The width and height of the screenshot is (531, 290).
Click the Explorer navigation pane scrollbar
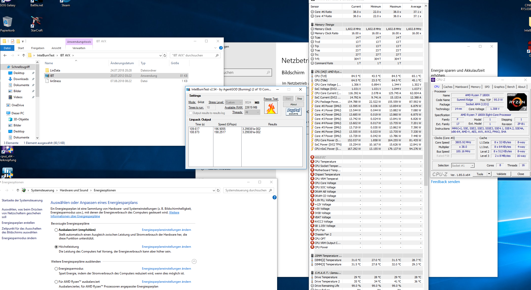point(37,81)
